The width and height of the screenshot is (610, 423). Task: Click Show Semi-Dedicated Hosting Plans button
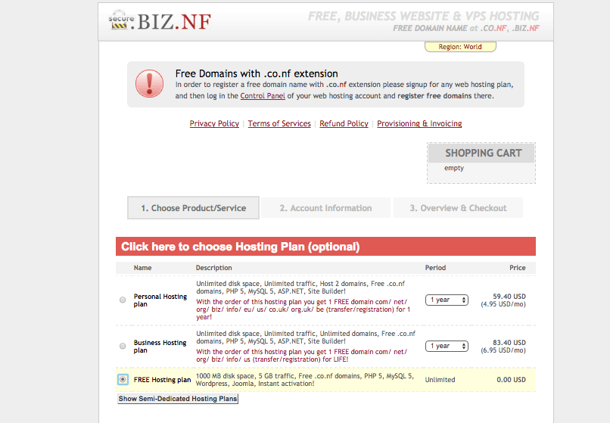(178, 399)
